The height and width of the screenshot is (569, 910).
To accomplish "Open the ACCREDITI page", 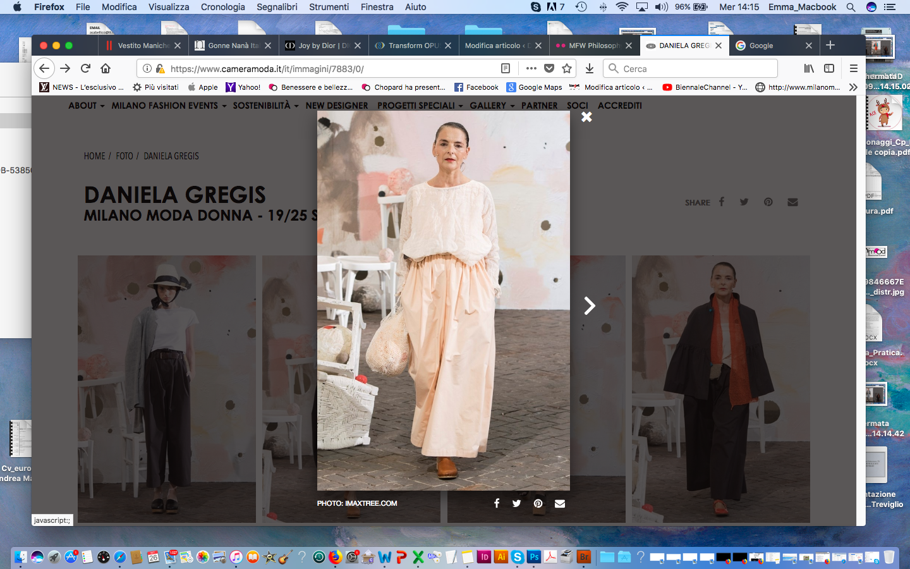I will click(620, 106).
